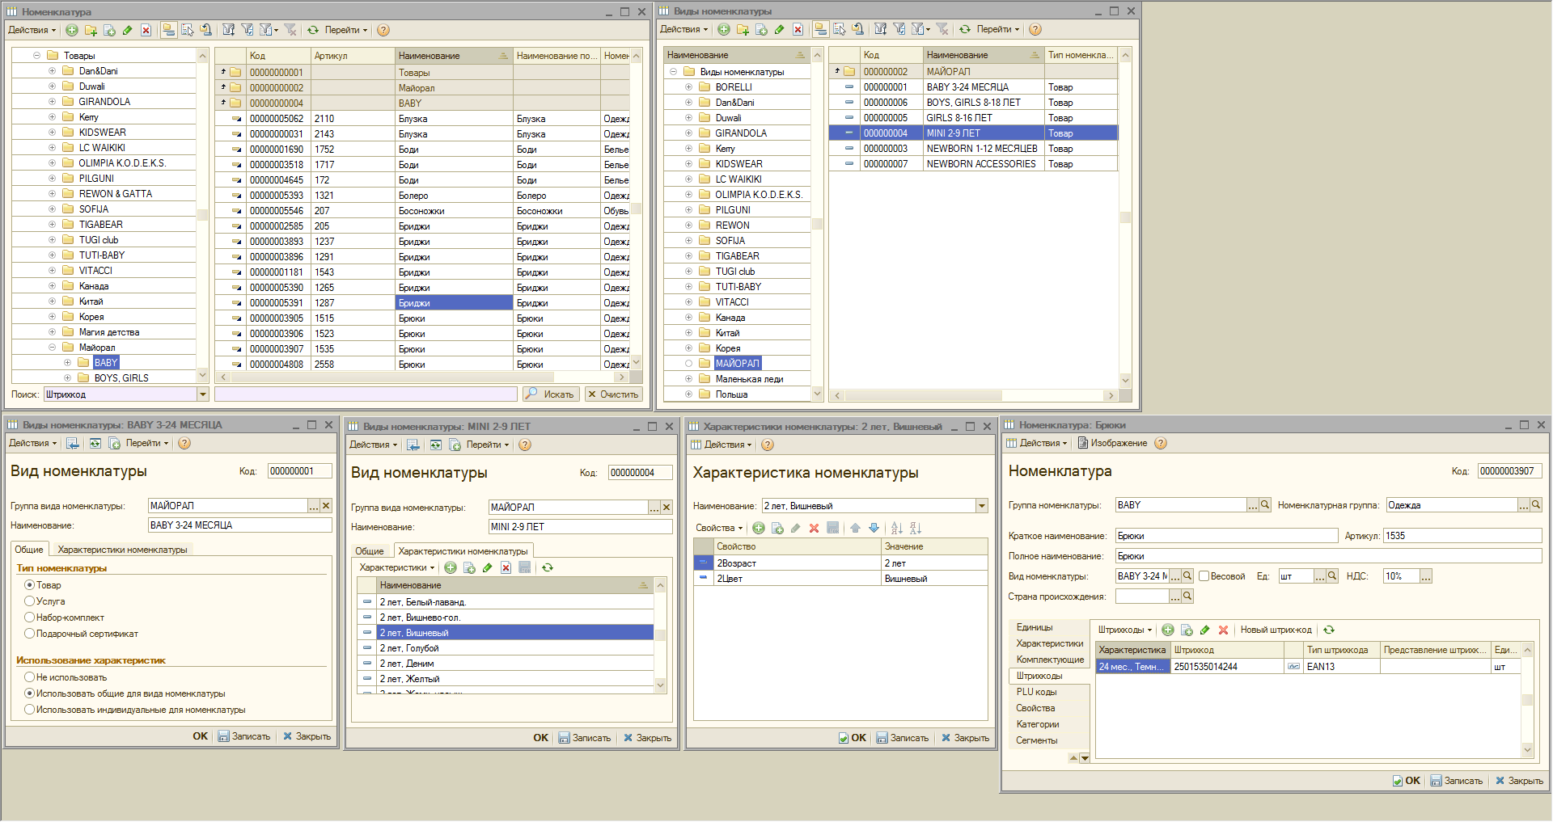The image size is (1553, 822).
Task: Open the Наименование dropdown with 2 лет, Вишневый
Action: click(982, 507)
